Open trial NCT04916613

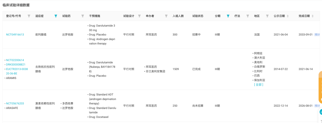coord(15,35)
